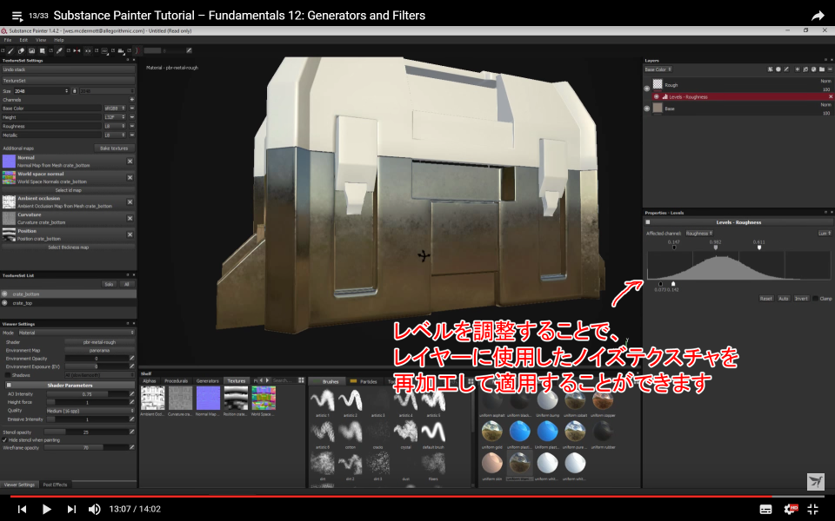Open the Lum mode dropdown
The width and height of the screenshot is (835, 521).
click(825, 234)
